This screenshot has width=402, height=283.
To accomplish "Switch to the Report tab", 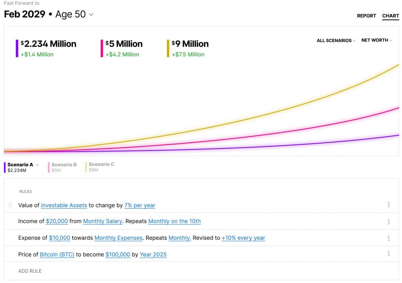I will pos(366,16).
